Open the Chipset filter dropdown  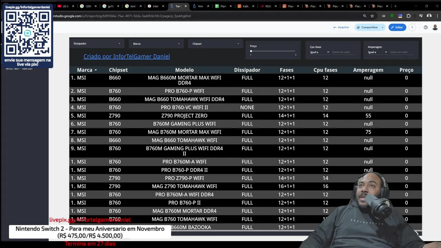pos(216,44)
